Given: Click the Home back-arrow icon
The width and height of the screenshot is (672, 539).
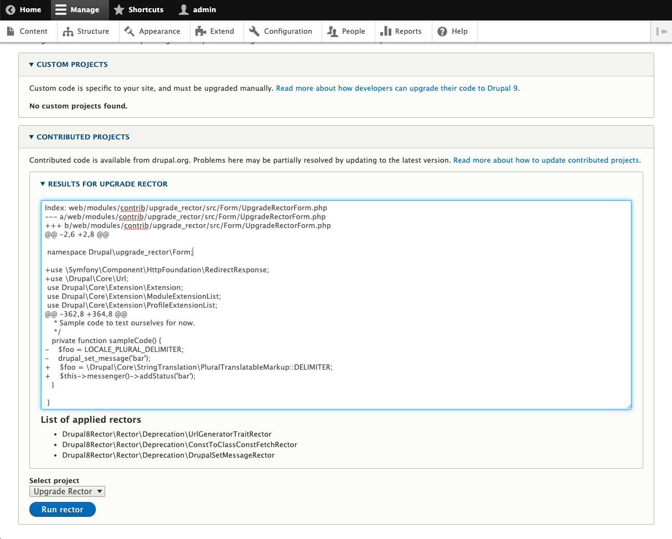Looking at the screenshot, I should [11, 10].
